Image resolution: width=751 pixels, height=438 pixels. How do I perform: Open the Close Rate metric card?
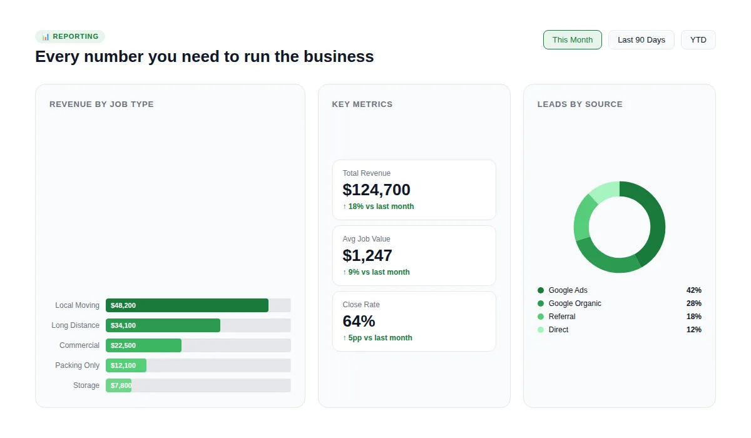(x=414, y=321)
